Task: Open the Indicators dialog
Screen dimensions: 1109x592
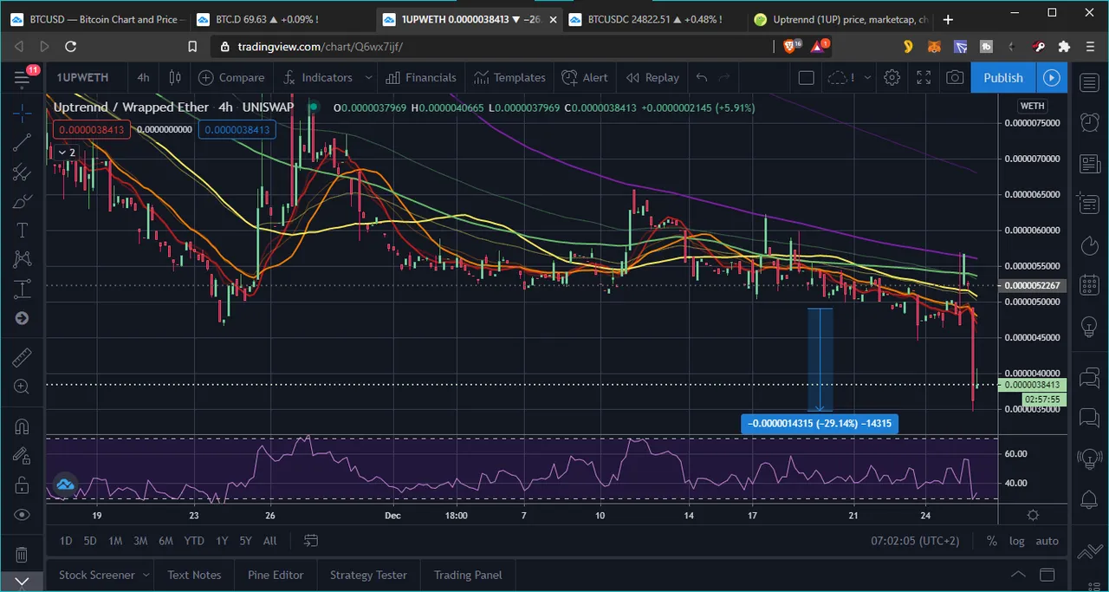Action: pyautogui.click(x=318, y=78)
